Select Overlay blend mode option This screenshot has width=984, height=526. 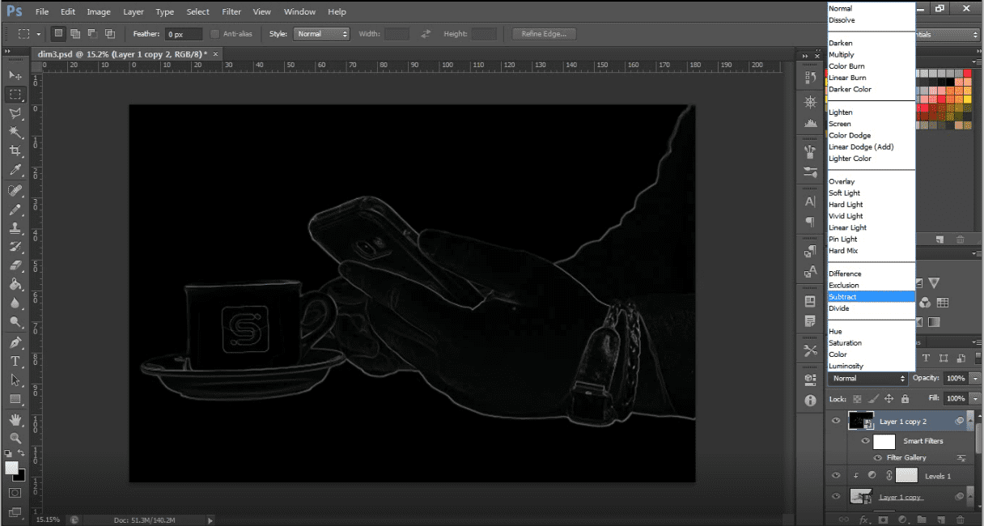(842, 181)
